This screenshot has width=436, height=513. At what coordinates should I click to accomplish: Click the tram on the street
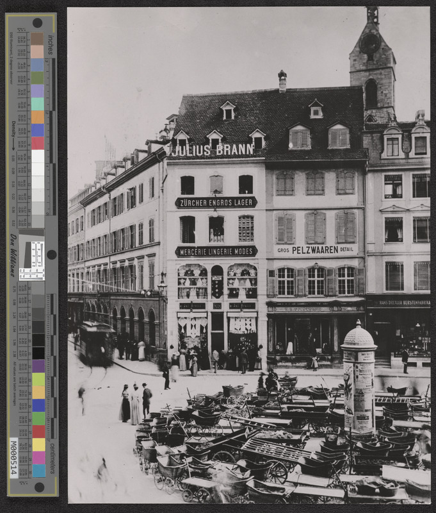[95, 343]
